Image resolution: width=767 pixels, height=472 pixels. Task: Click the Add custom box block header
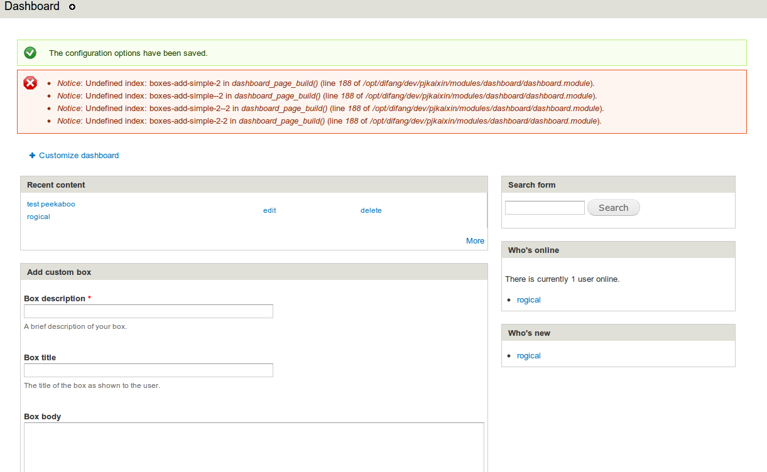coord(254,272)
